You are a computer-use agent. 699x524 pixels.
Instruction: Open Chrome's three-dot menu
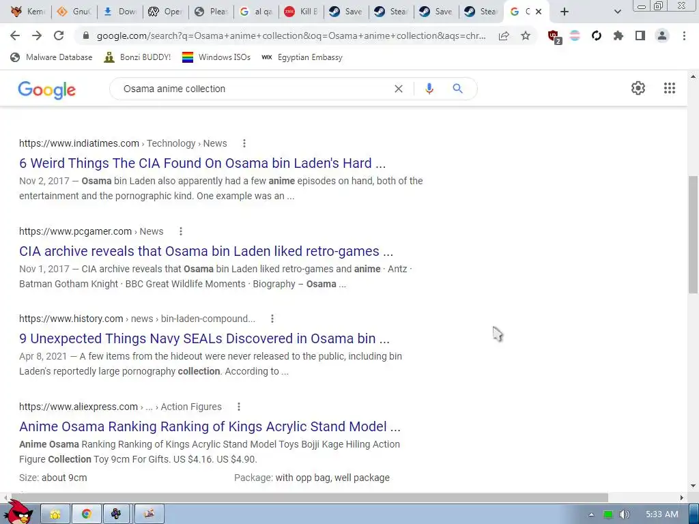[x=684, y=35]
